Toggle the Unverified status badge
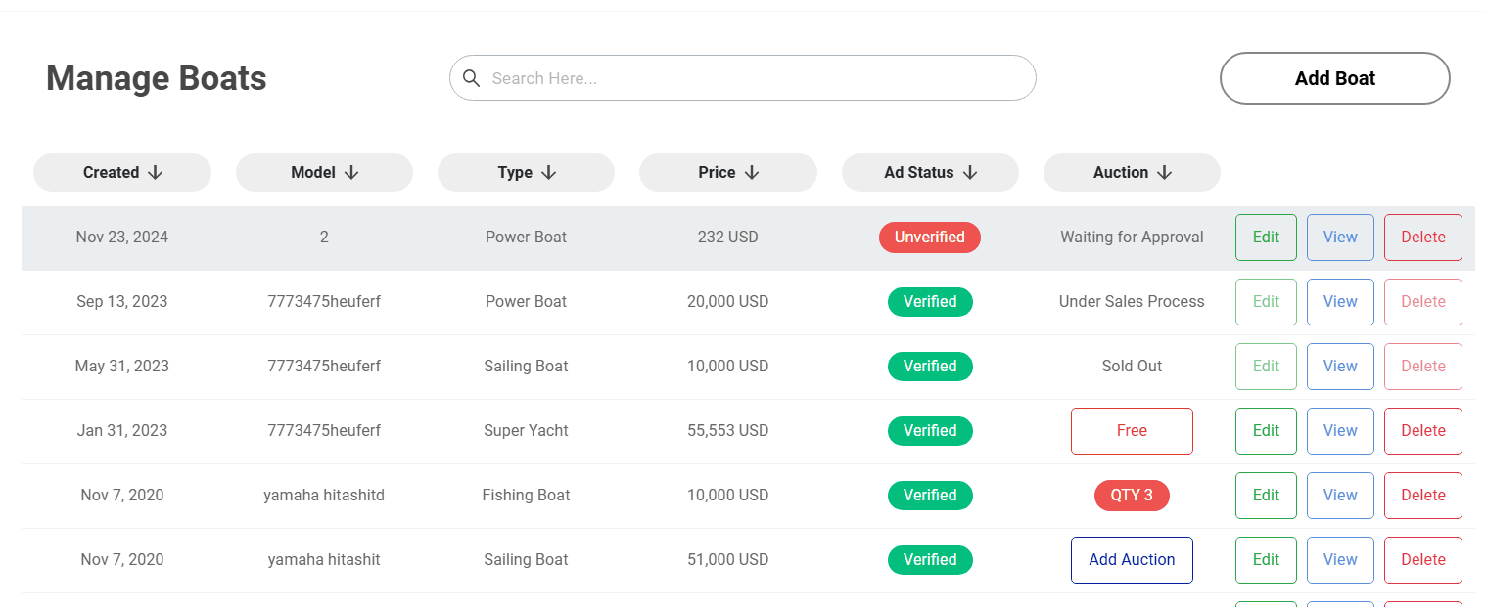Screen dimensions: 1485x607 coord(930,237)
